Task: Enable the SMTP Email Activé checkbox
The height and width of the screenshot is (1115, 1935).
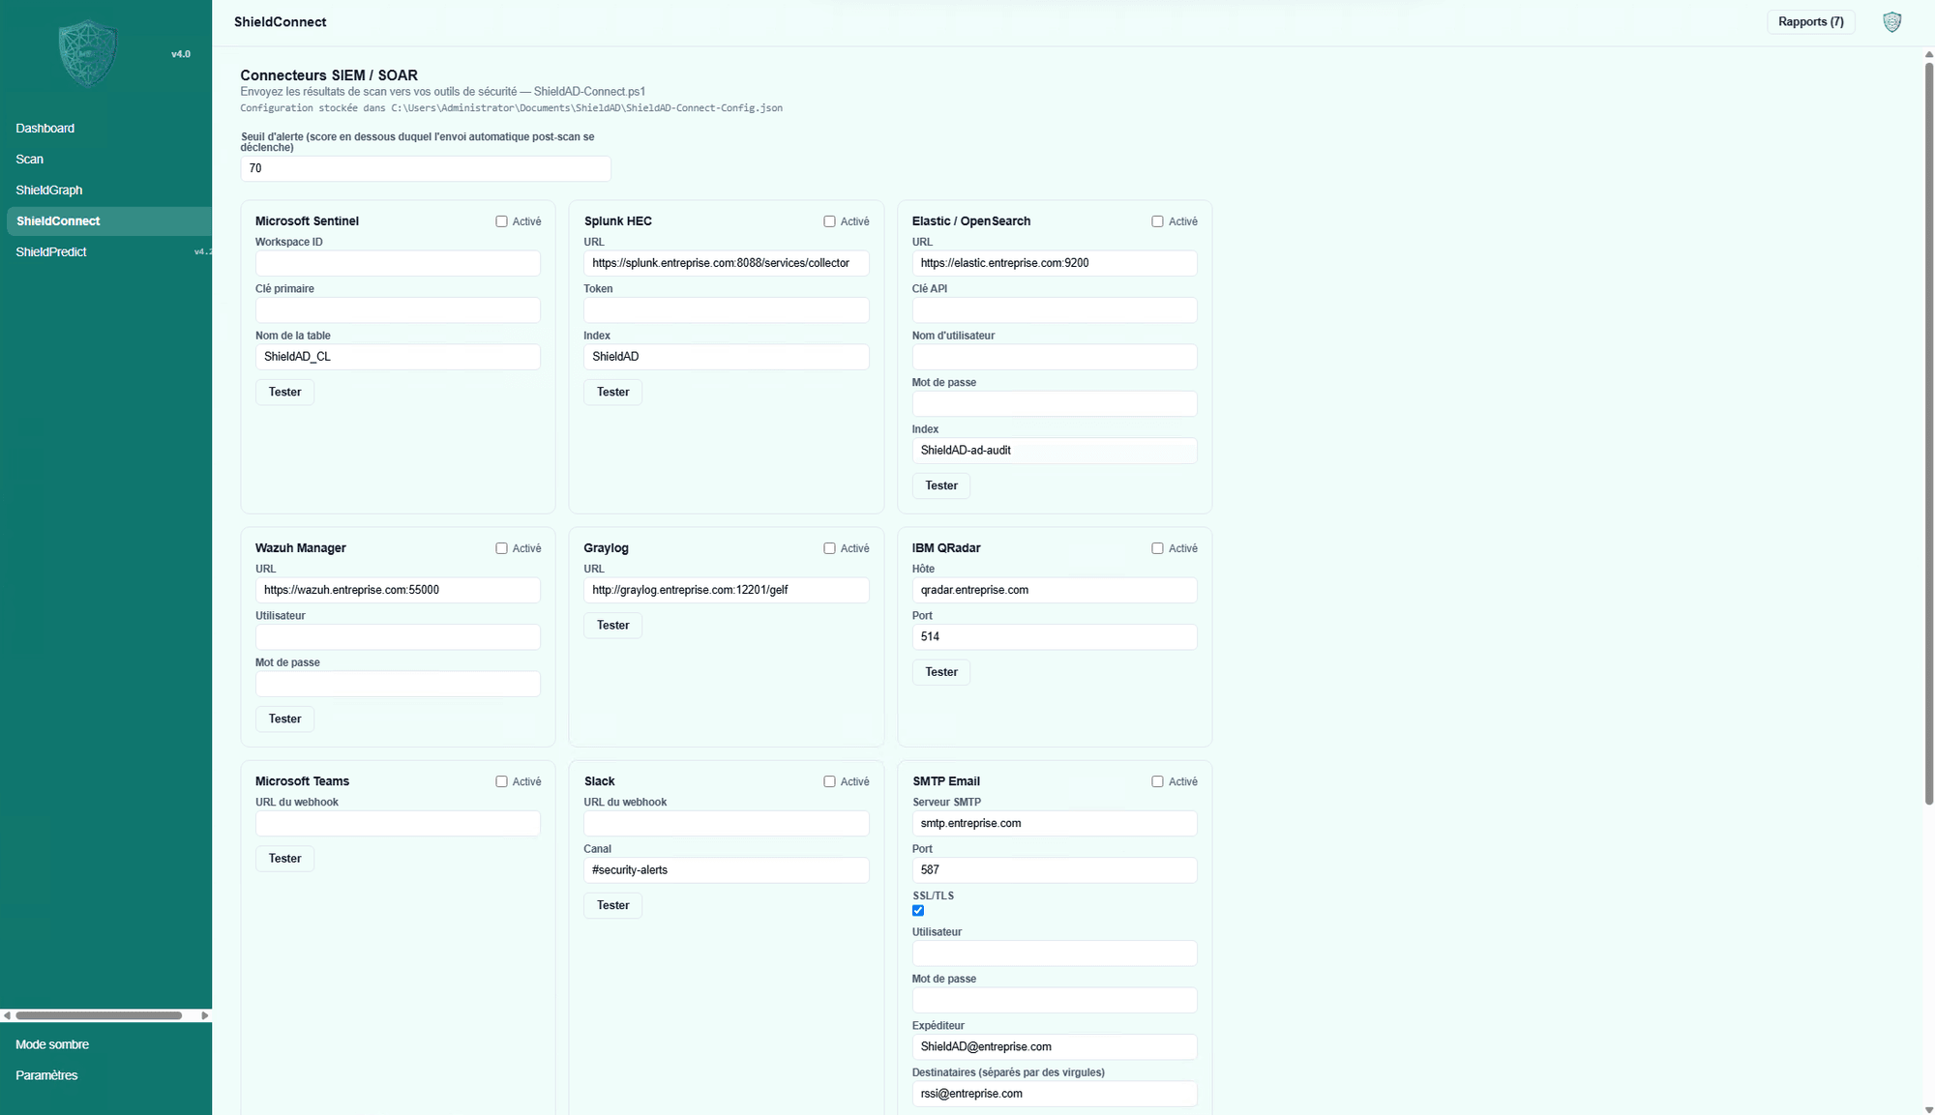Action: (1157, 781)
